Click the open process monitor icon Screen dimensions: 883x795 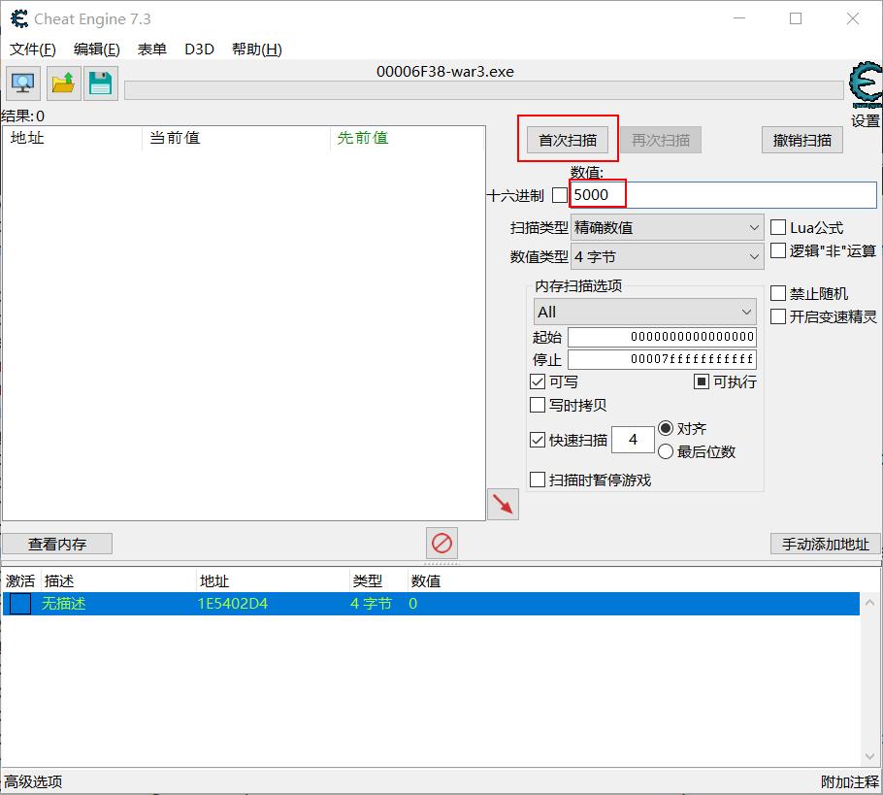[x=22, y=83]
